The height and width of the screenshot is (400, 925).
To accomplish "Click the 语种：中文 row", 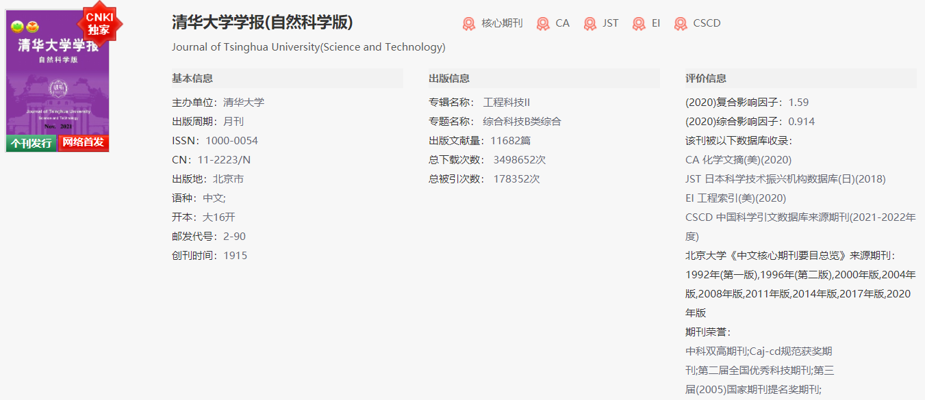I will pos(199,198).
